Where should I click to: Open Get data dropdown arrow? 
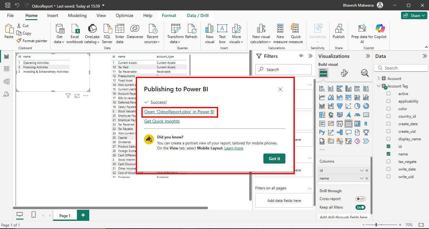pyautogui.click(x=63, y=42)
